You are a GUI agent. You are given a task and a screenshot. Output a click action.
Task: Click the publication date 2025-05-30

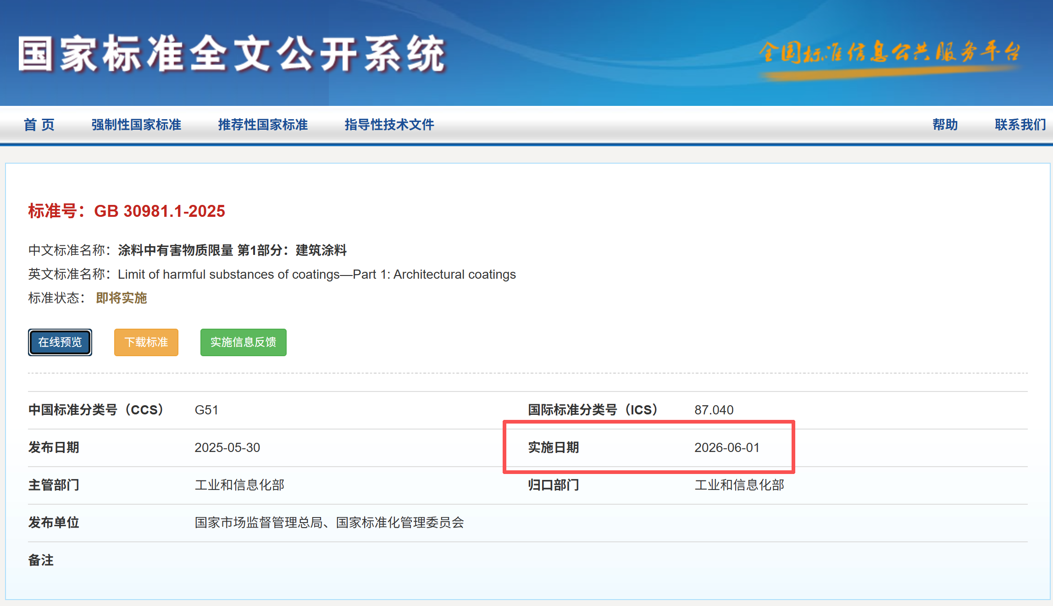click(x=227, y=448)
